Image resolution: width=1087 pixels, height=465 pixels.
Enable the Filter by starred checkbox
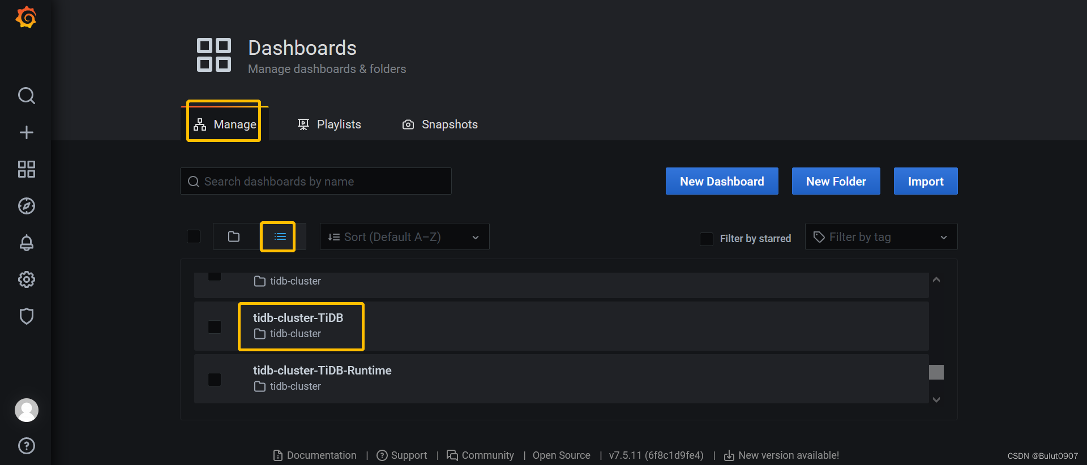[x=707, y=239]
